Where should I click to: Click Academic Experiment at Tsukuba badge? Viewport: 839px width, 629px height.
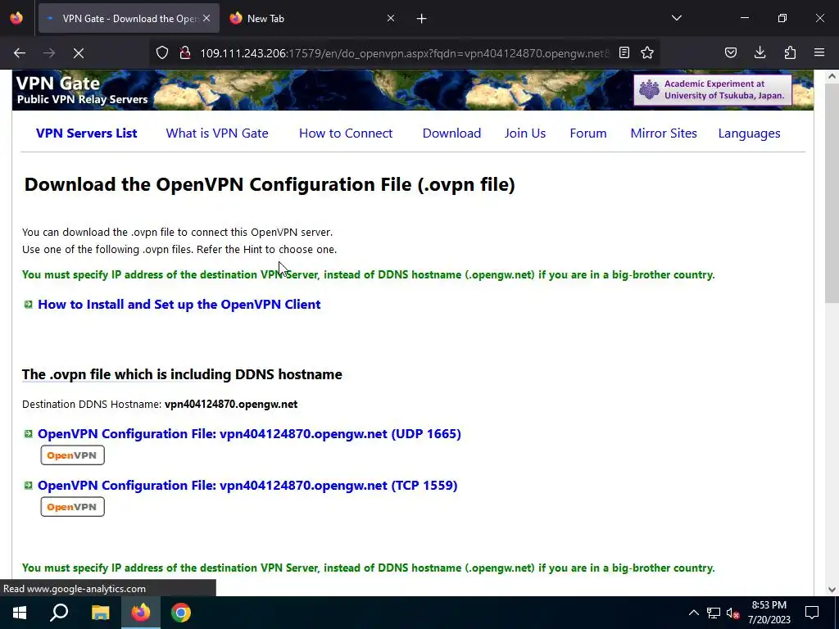(x=713, y=90)
